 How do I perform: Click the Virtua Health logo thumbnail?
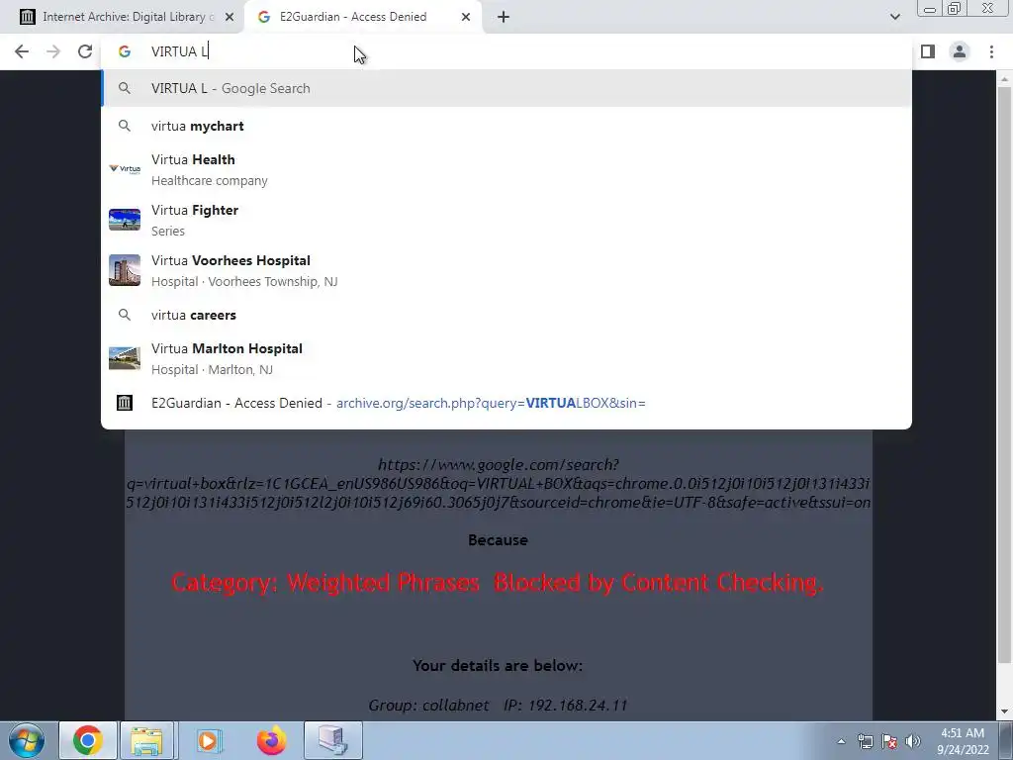tap(125, 169)
